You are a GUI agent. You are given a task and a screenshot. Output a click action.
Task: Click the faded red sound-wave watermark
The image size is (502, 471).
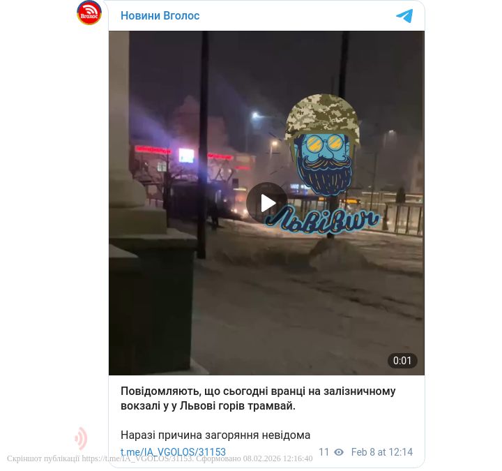pyautogui.click(x=81, y=438)
